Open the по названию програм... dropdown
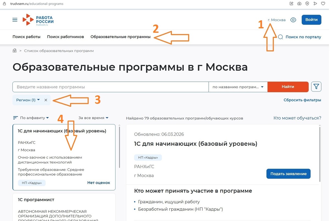 (x=238, y=87)
